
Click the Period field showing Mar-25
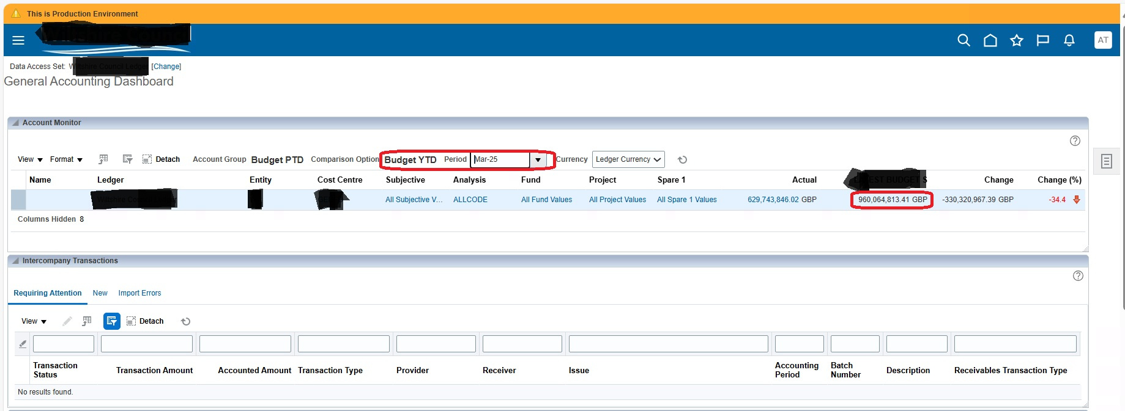(x=500, y=160)
